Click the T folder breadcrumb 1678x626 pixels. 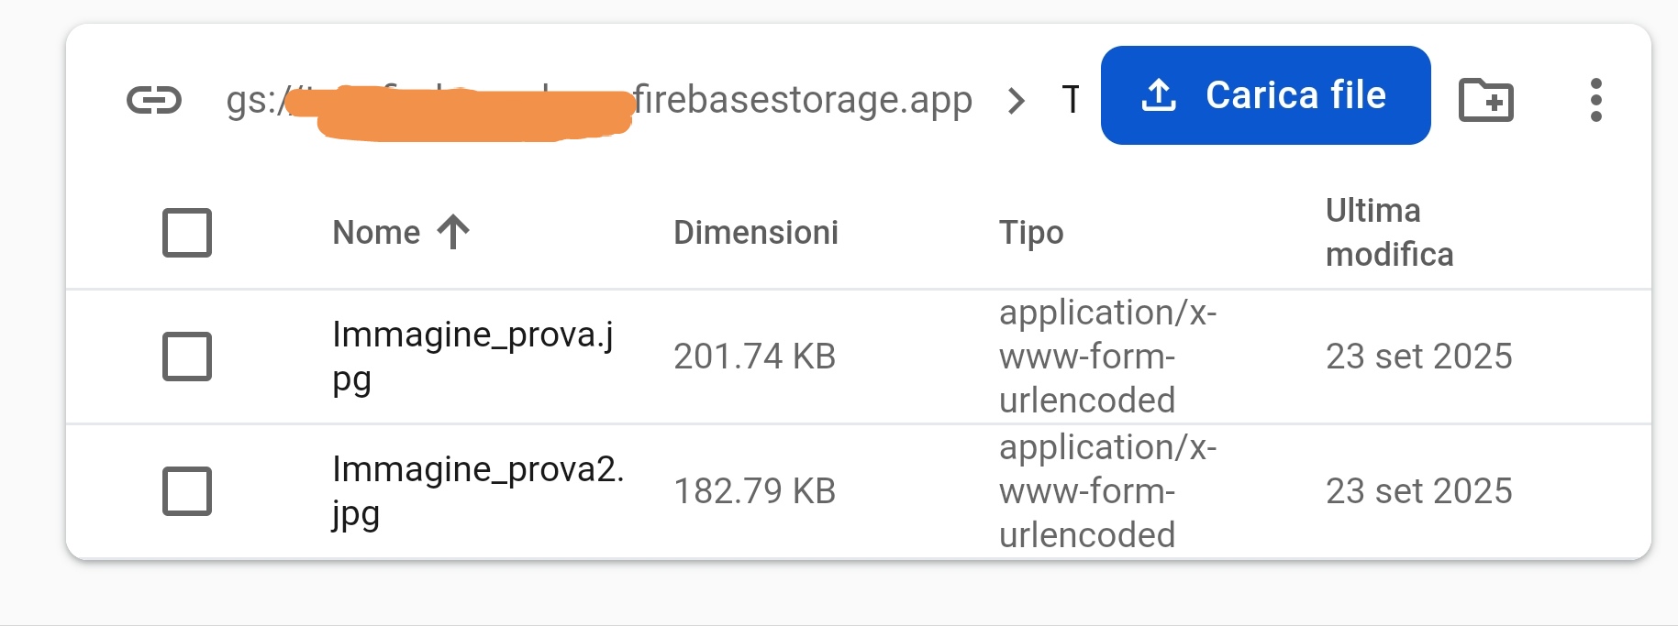pyautogui.click(x=1071, y=99)
